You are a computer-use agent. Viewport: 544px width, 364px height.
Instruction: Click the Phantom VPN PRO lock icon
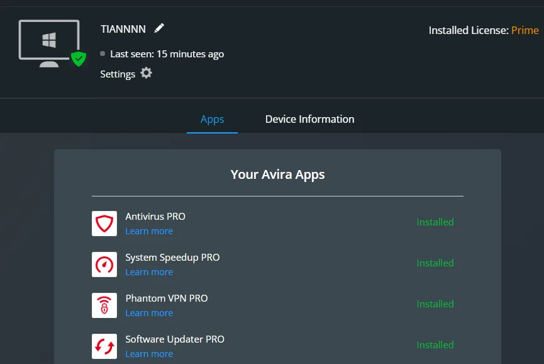coord(104,305)
